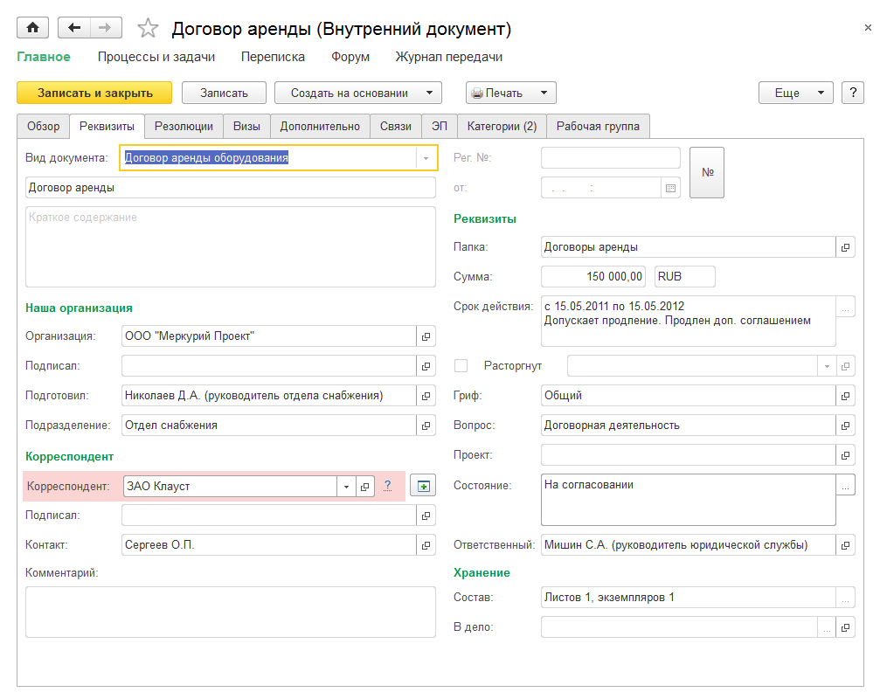887x699 pixels.
Task: Click green plus button next to Корреспондент
Action: pyautogui.click(x=424, y=487)
